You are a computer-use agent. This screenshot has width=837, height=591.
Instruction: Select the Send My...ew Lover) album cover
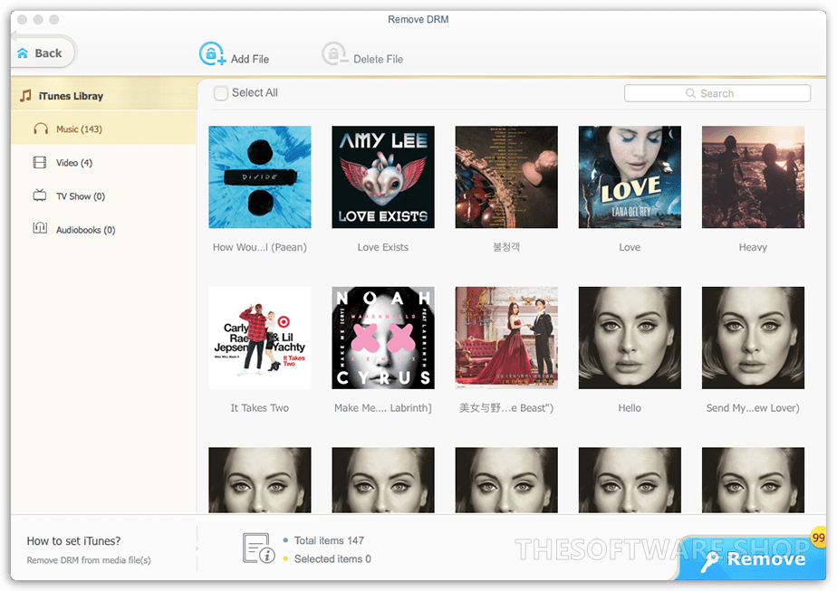(x=753, y=338)
